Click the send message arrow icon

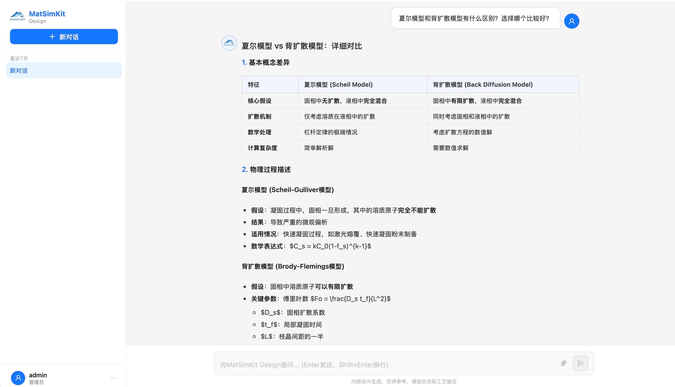coord(580,363)
